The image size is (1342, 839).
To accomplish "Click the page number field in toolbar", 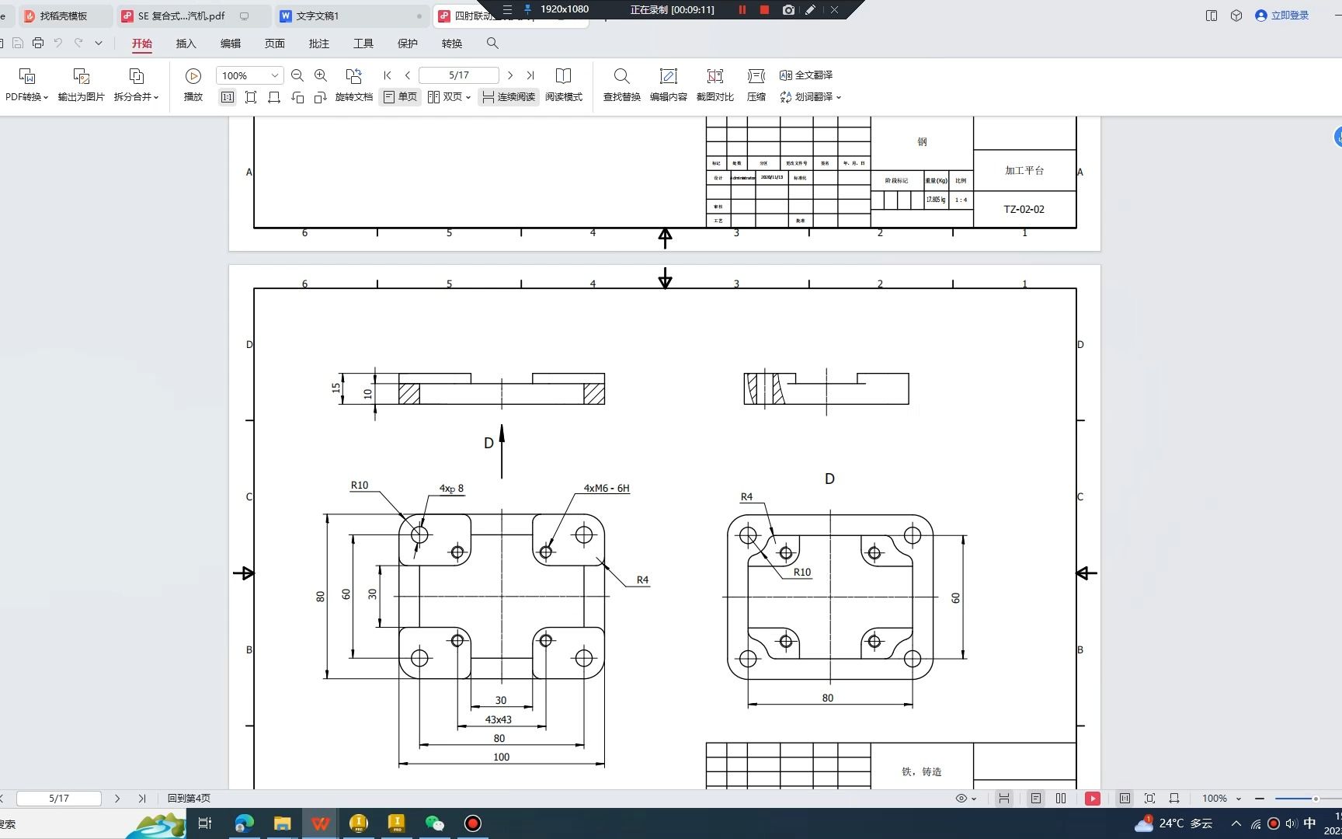I will tap(459, 75).
